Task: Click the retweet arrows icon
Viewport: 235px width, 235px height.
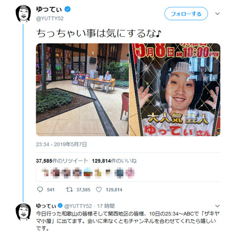Action: click(x=70, y=189)
